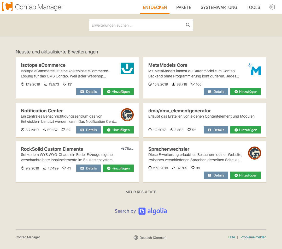
Task: Open Details for Notification Center
Action: tap(89, 130)
